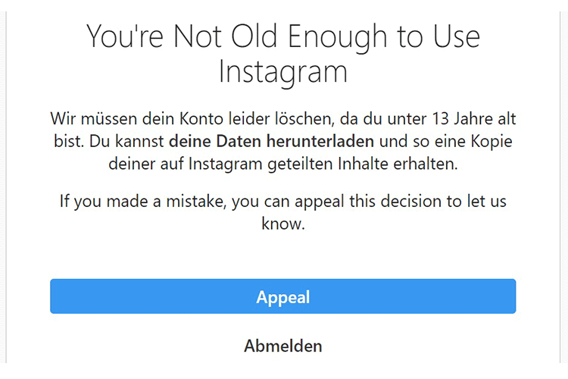The width and height of the screenshot is (568, 379).
Task: Click the blue Appeal button
Action: [x=282, y=296]
